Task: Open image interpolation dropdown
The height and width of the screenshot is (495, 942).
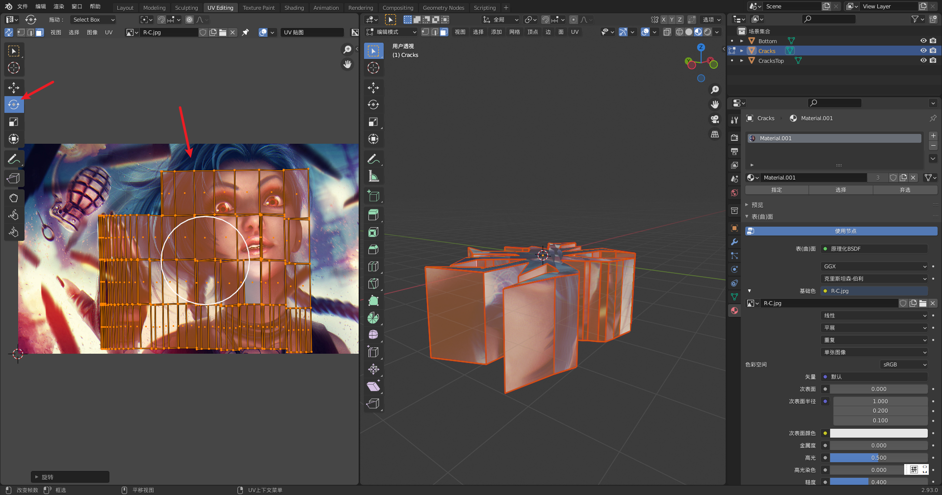Action: coord(874,315)
